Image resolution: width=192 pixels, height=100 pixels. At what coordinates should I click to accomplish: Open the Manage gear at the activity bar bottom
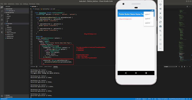tap(2, 96)
